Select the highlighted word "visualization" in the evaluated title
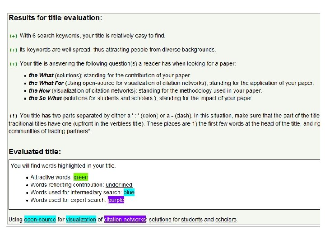325x244 pixels. [81, 220]
